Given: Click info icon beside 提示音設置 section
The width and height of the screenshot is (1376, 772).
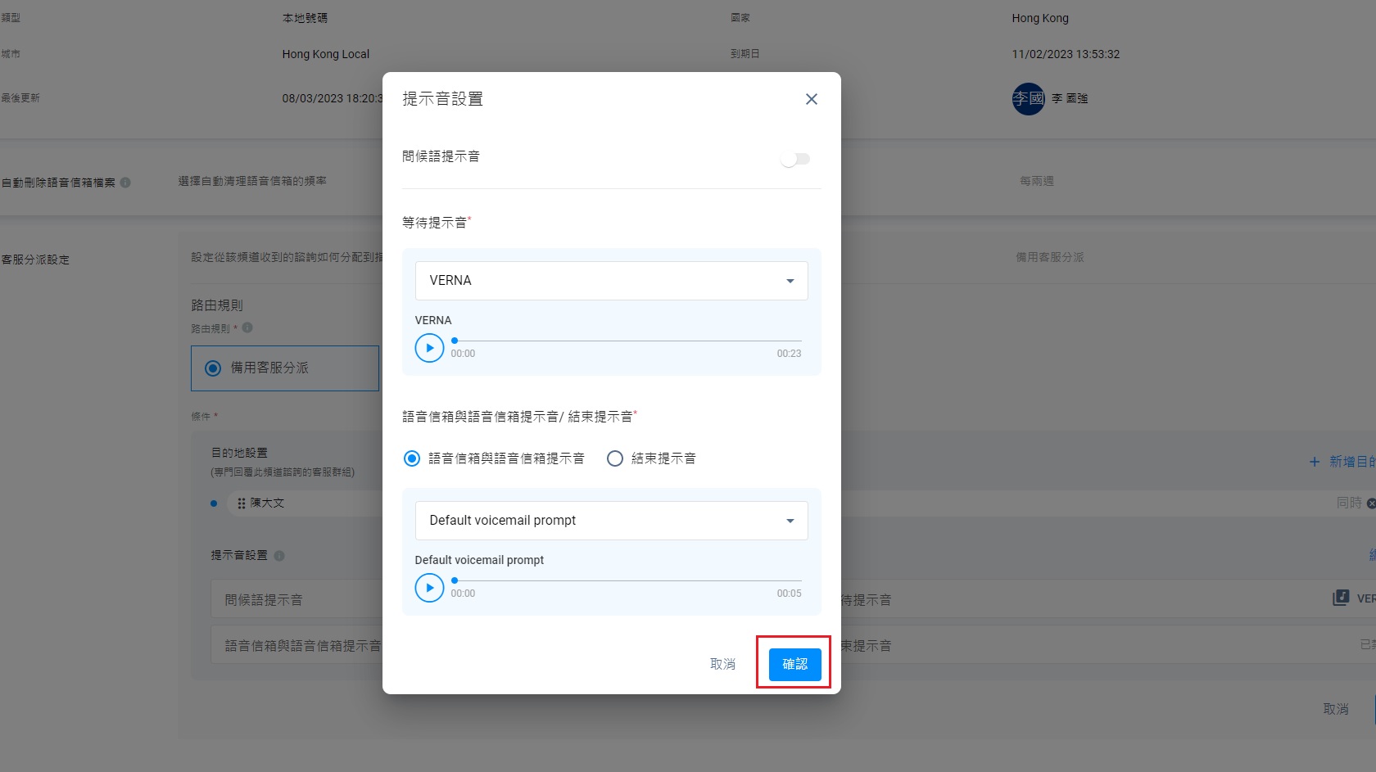Looking at the screenshot, I should coord(279,556).
